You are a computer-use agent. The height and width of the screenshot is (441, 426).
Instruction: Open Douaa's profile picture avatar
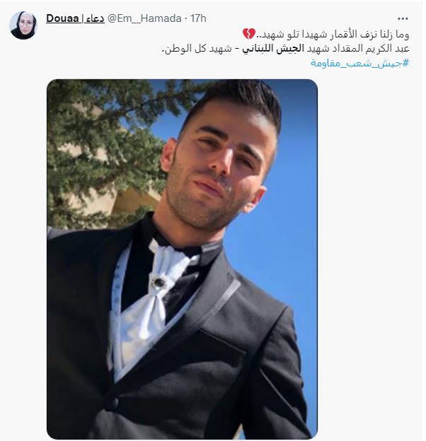pyautogui.click(x=23, y=25)
